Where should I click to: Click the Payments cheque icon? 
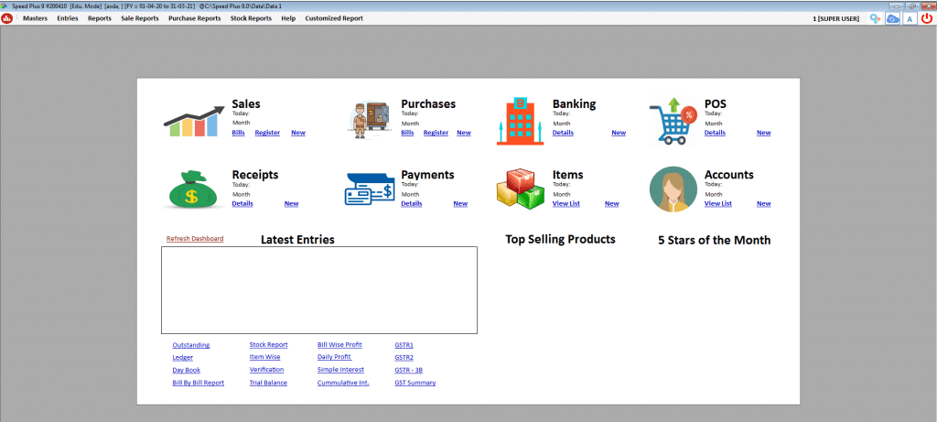tap(370, 190)
